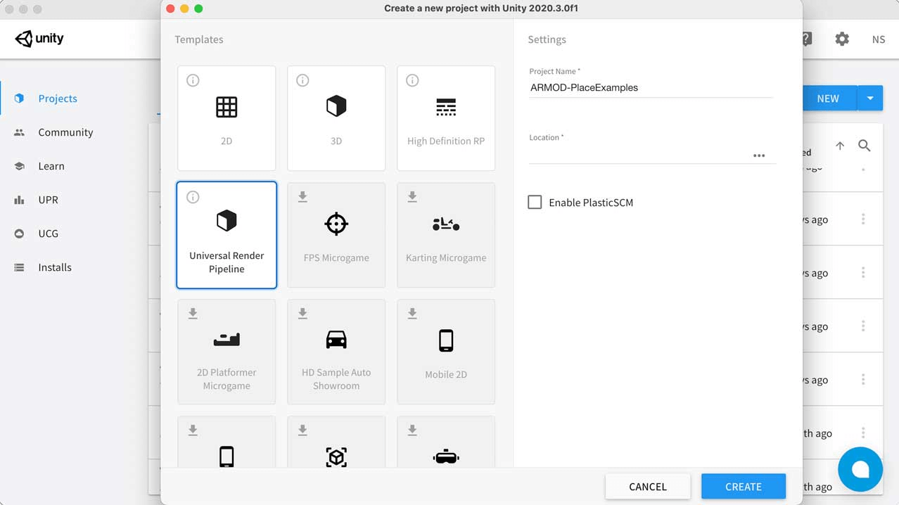Expand NEW button dropdown arrow
The width and height of the screenshot is (899, 505).
(870, 98)
